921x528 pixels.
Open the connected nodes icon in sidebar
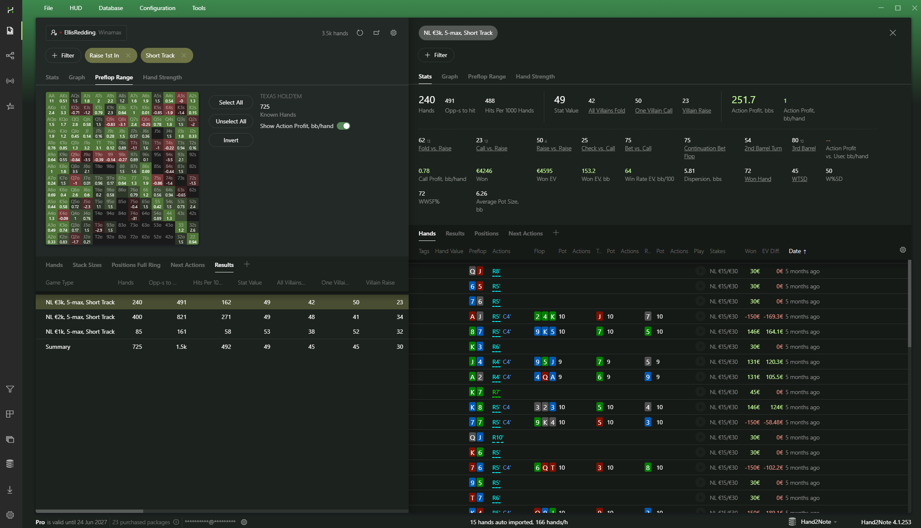[x=10, y=56]
